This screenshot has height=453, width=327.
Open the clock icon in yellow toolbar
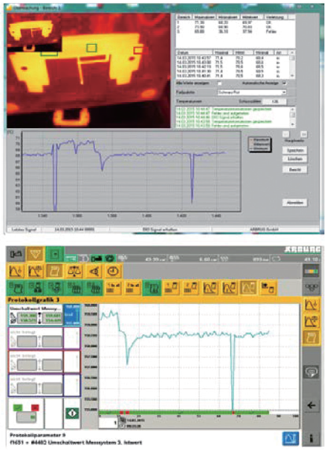[113, 271]
